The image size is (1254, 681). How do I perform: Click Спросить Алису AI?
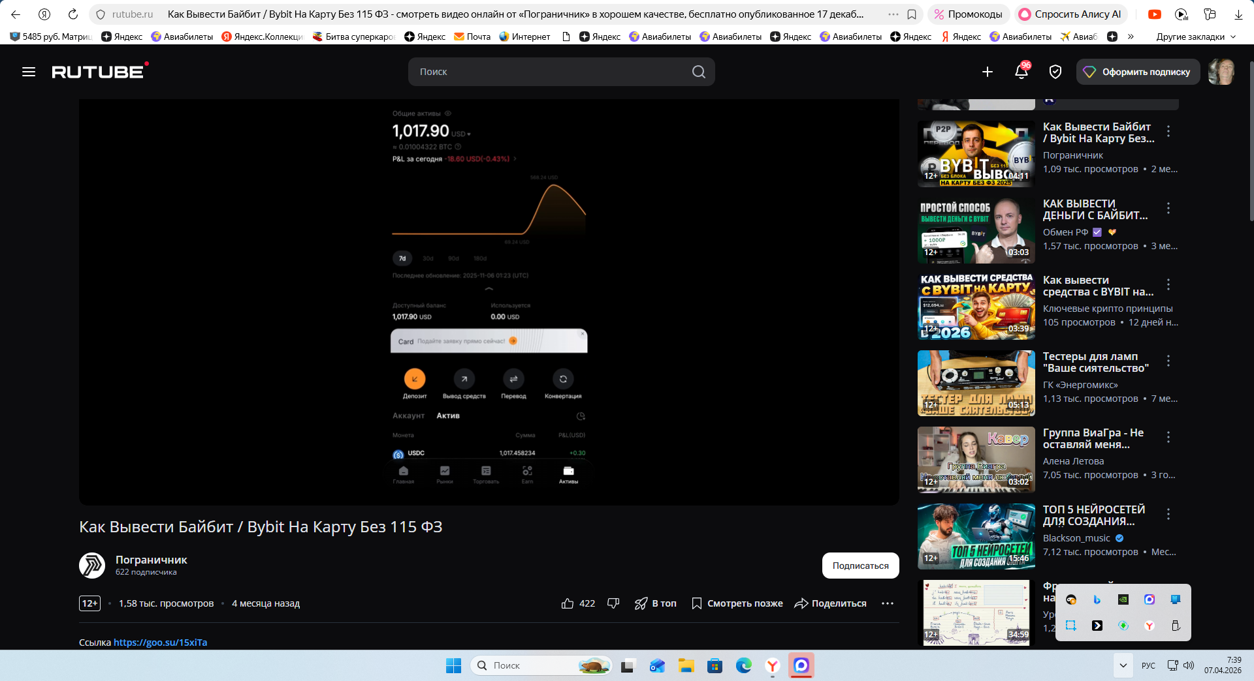coord(1070,14)
